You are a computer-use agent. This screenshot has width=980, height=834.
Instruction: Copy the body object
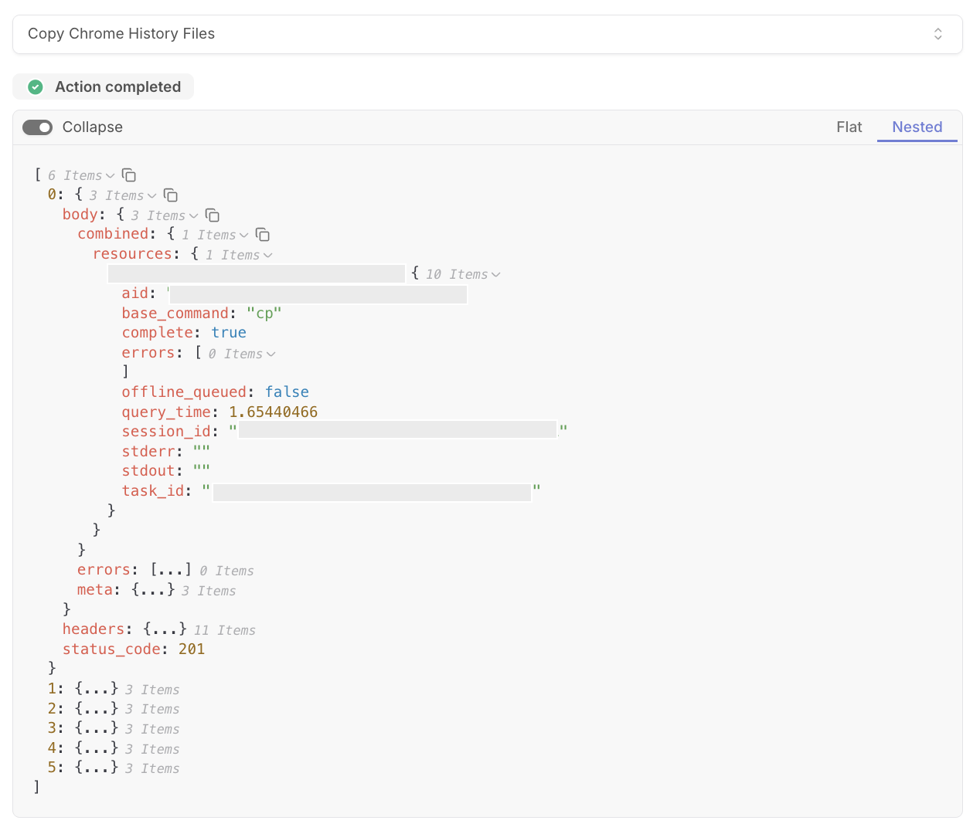tap(213, 215)
